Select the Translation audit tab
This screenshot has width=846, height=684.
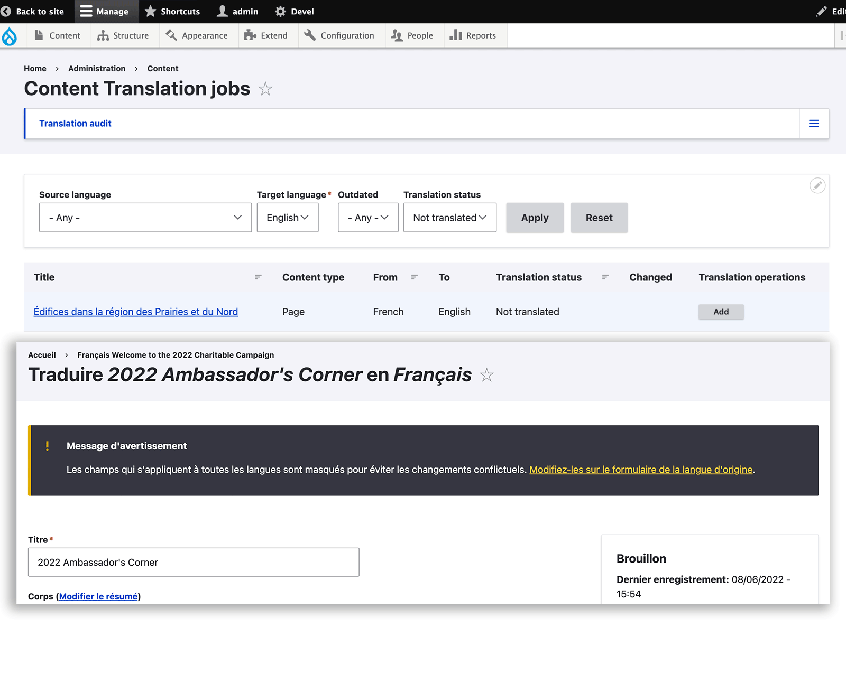point(75,124)
